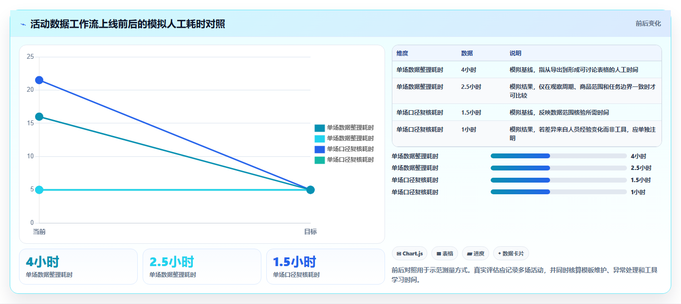This screenshot has height=304, width=681.
Task: Toggle the light cyan 单场数据整理耗时 legend swatch
Action: click(319, 138)
